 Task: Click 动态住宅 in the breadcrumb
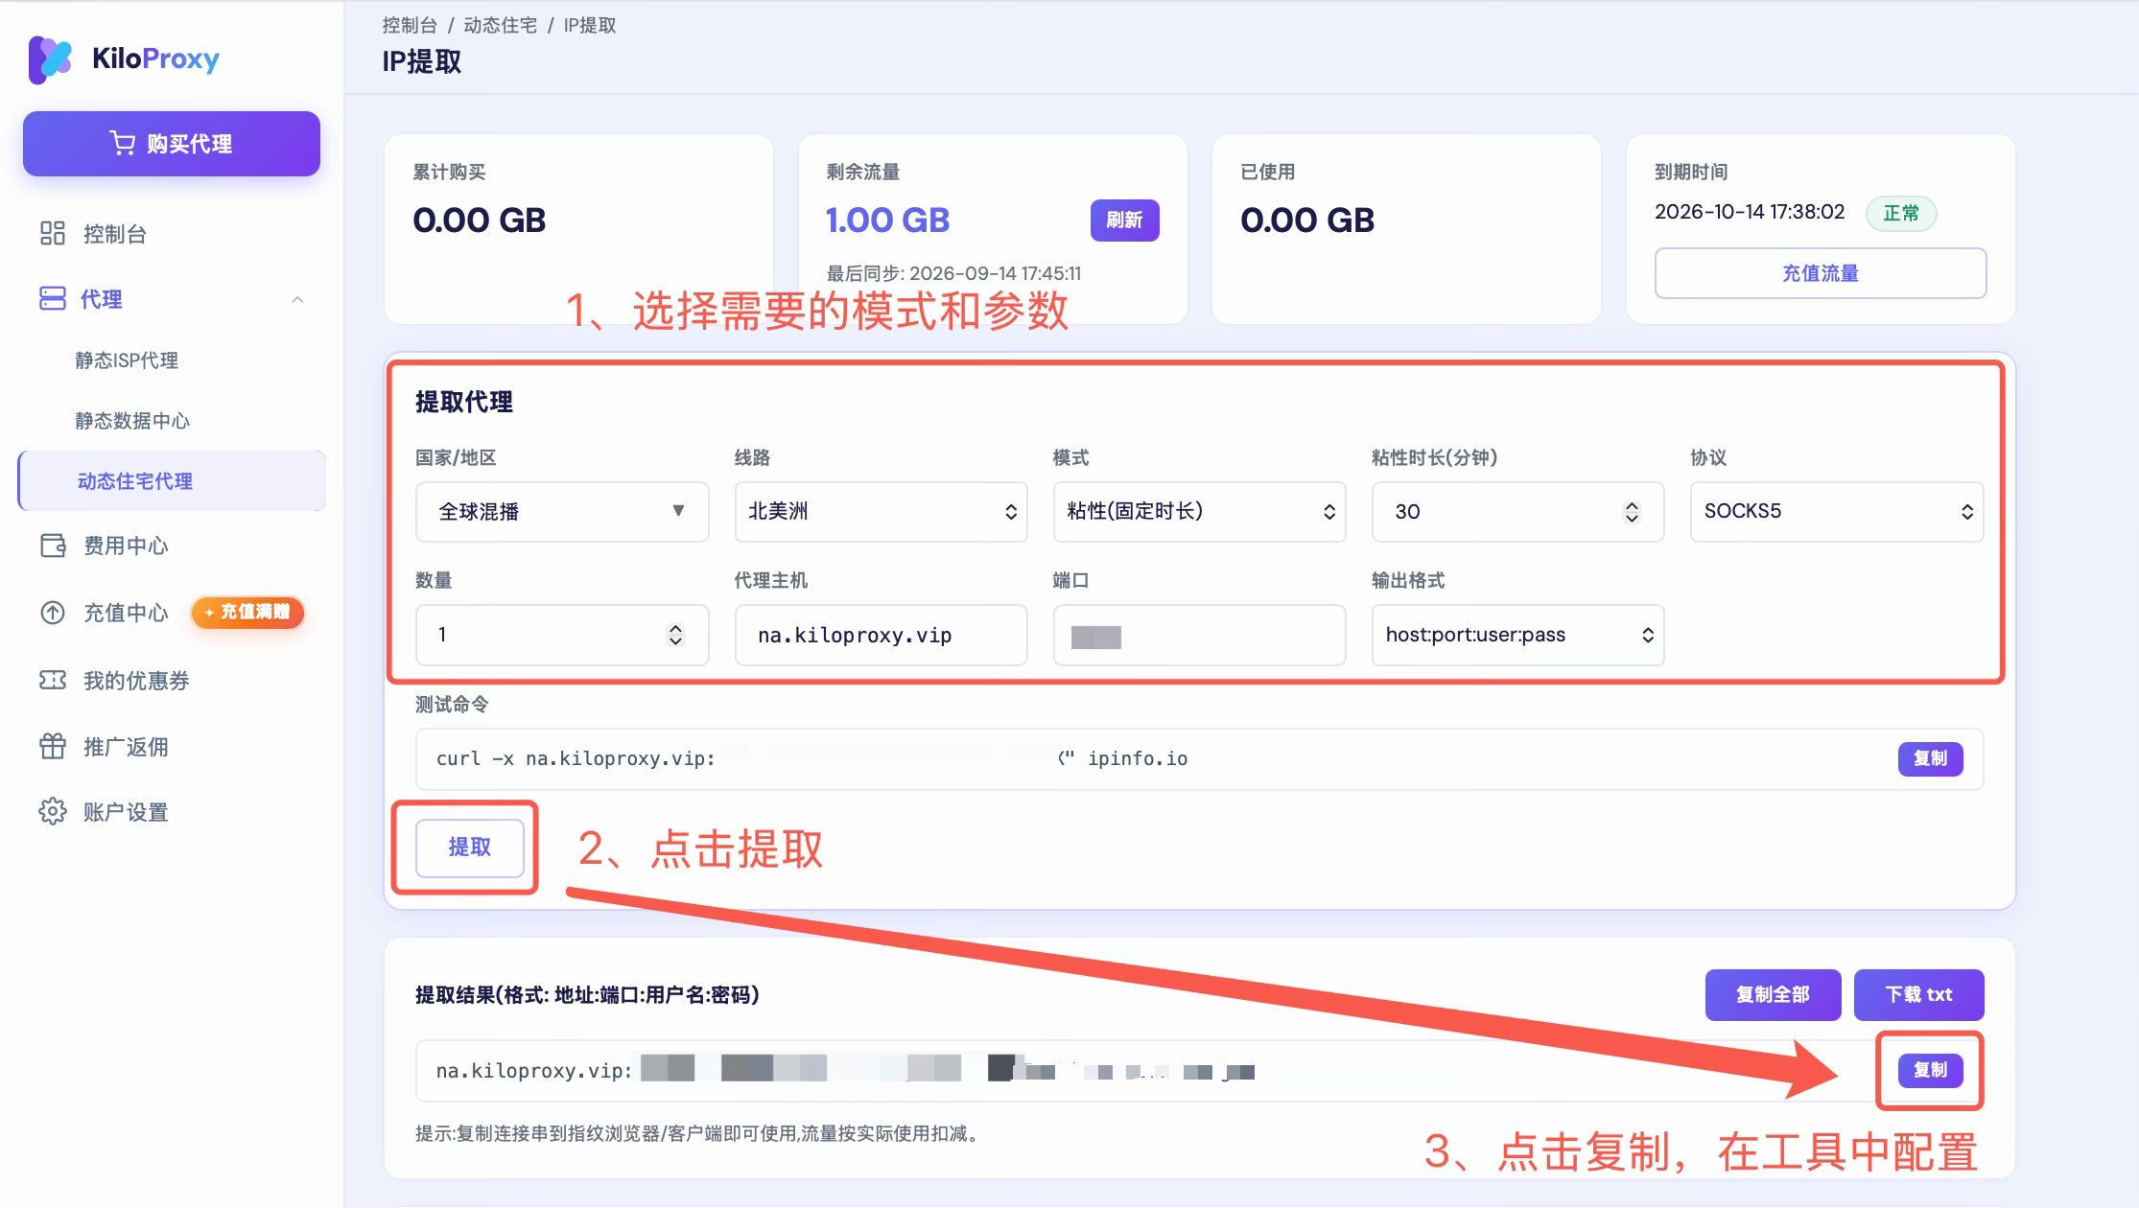coord(500,25)
